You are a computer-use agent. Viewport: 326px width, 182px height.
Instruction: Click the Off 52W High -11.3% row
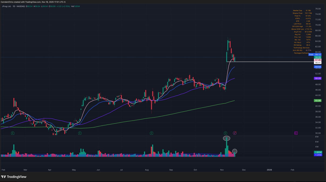pos(302,26)
